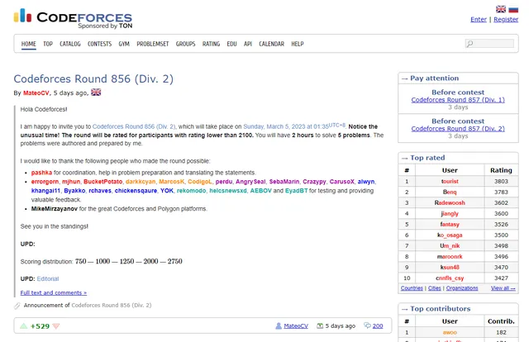
Task: Open the Editorial link
Action: [48, 279]
